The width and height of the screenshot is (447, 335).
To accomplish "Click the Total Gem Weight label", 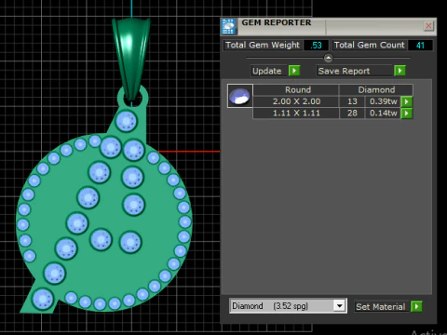I will point(263,46).
